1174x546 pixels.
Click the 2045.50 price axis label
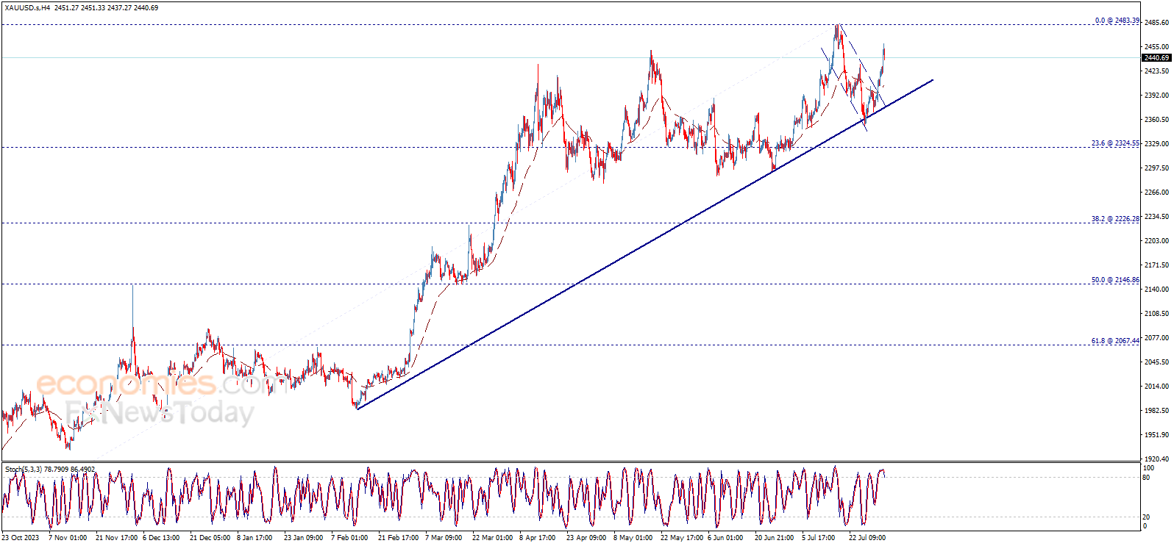coord(1156,362)
